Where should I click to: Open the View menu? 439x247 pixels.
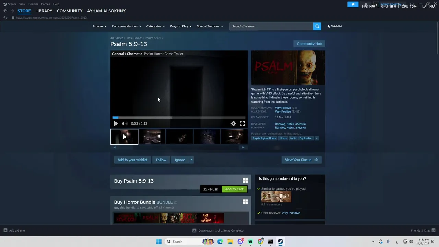tap(22, 4)
